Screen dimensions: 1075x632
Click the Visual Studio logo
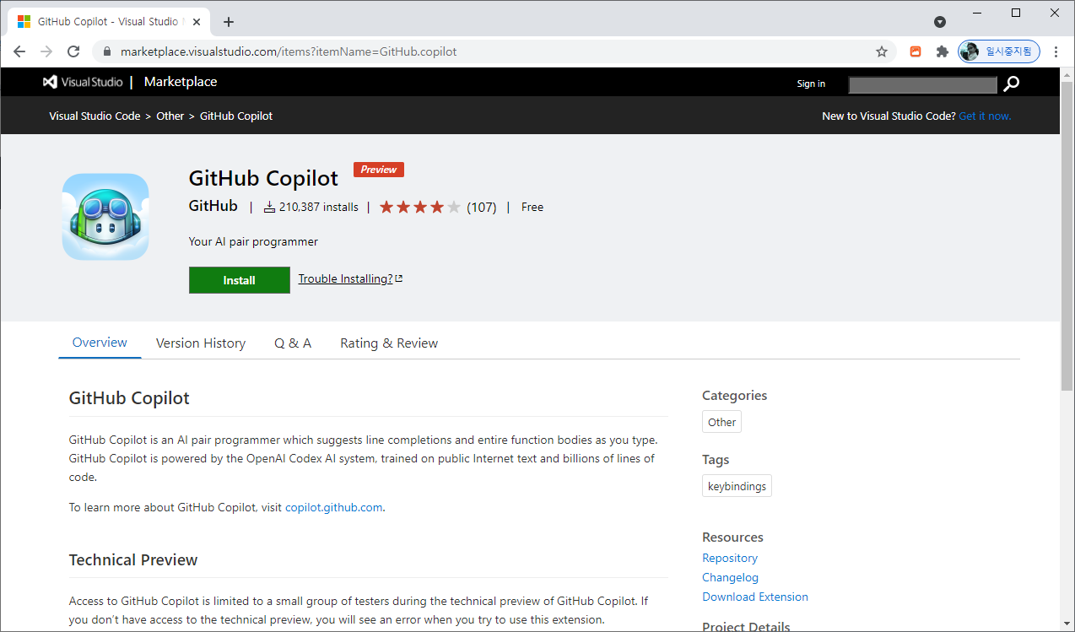83,82
